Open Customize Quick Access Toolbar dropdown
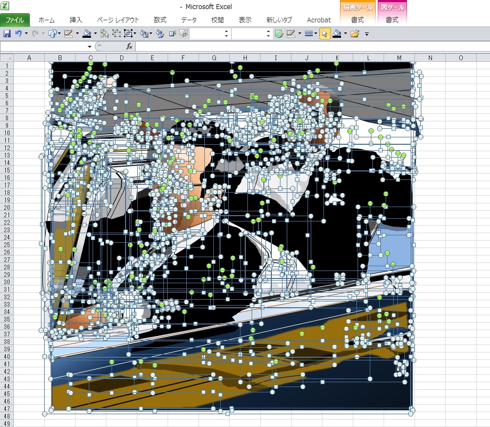Screen dimensions: 490x427 point(367,34)
